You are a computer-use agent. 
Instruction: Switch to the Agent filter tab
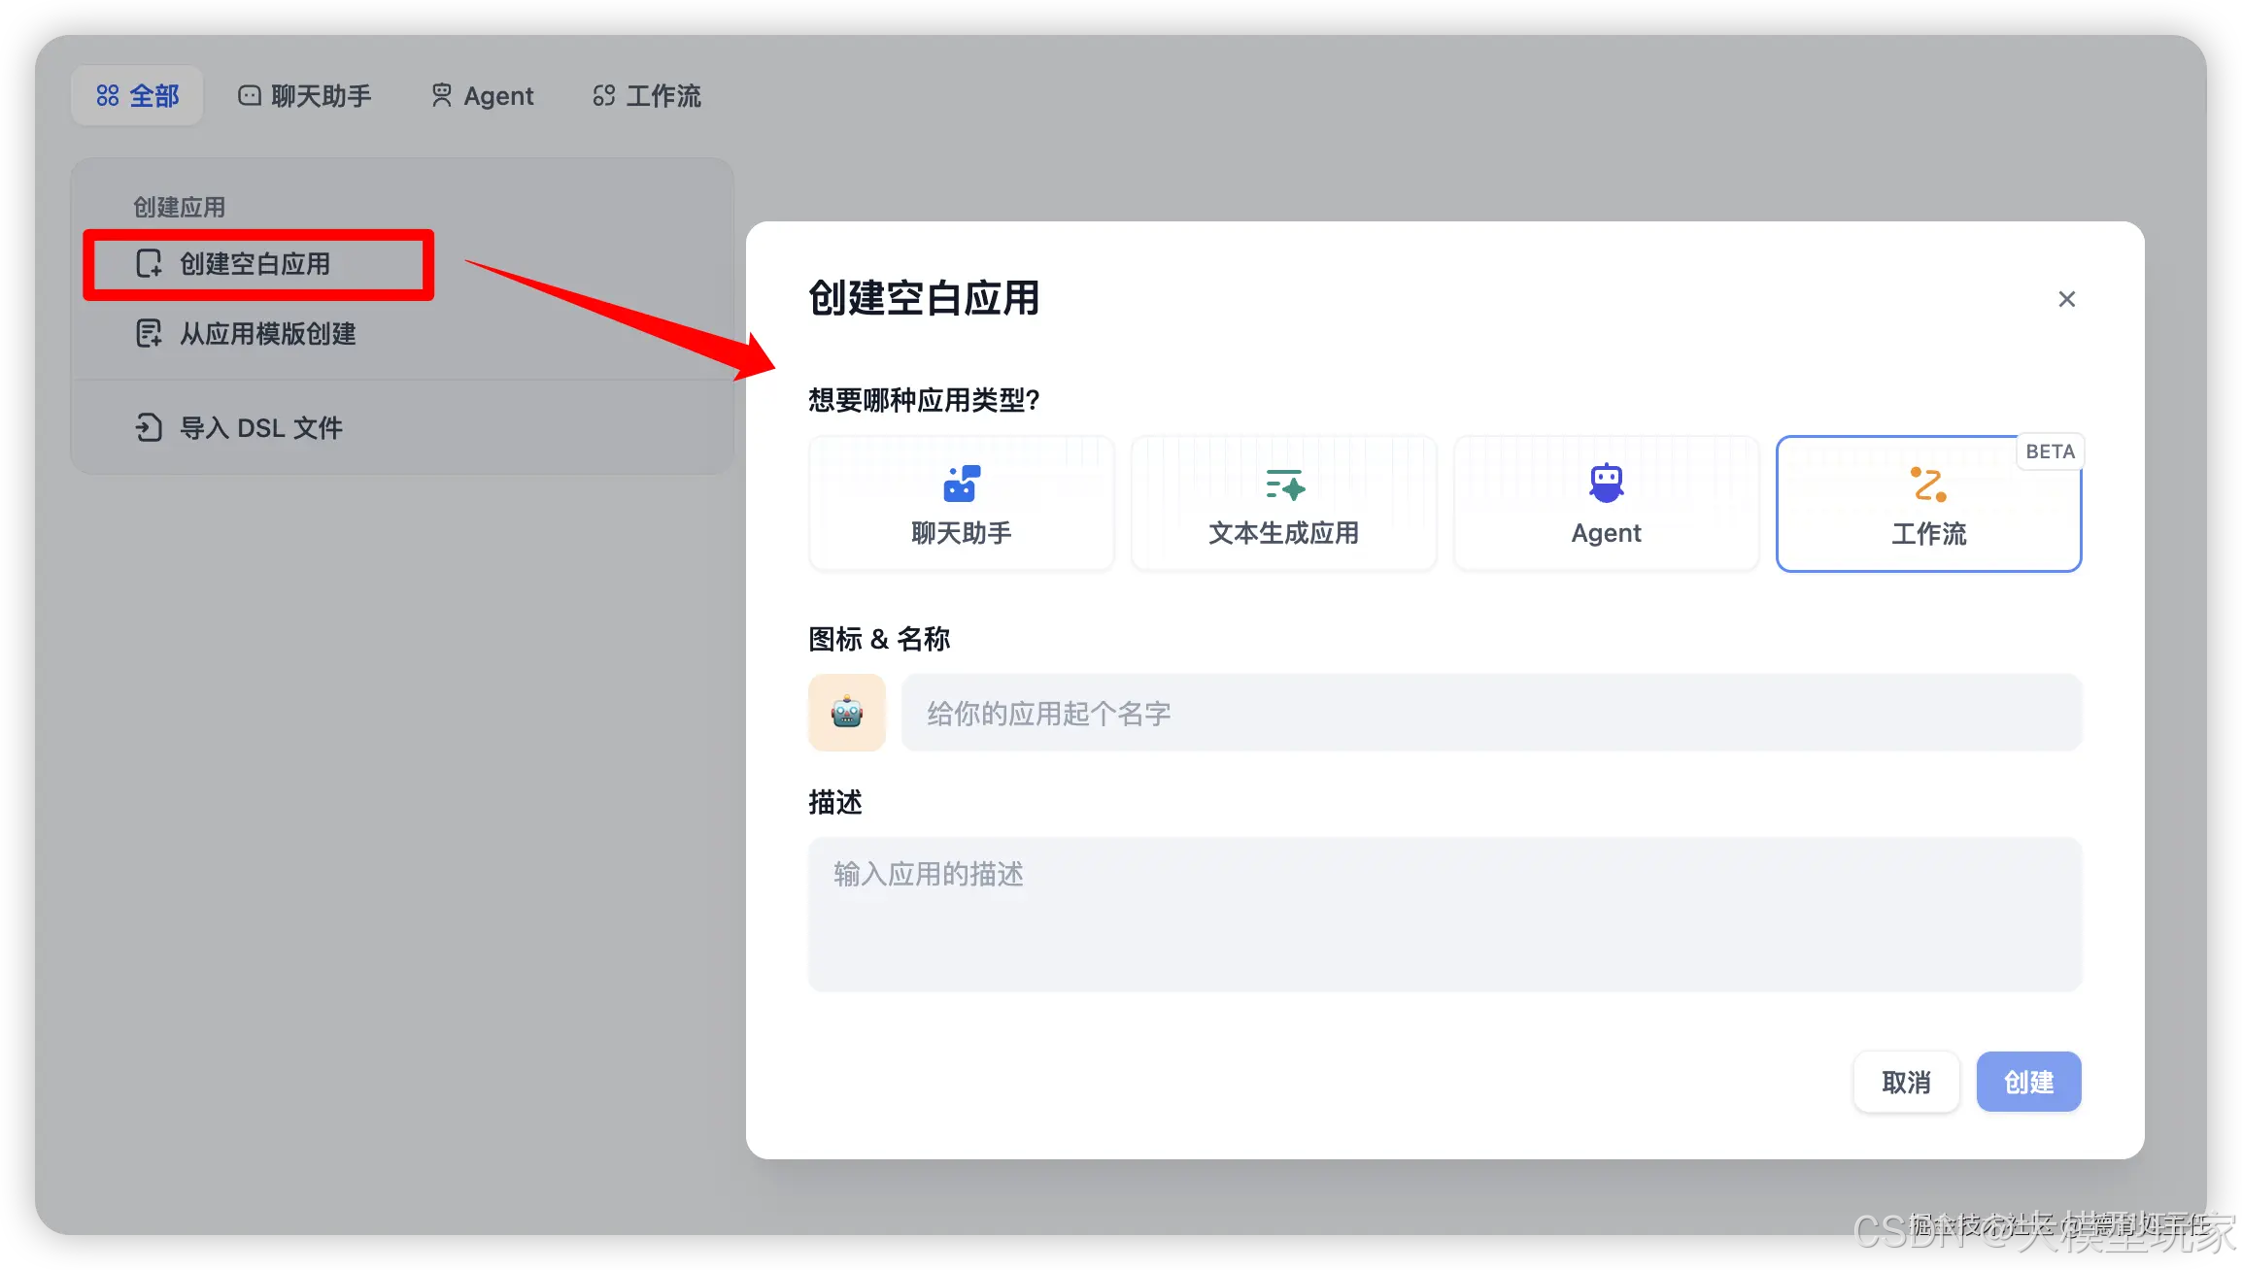tap(481, 94)
